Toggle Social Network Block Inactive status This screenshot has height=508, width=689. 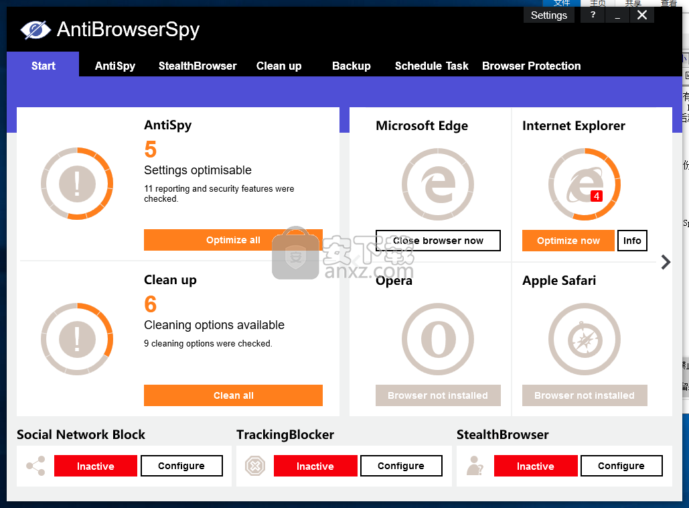point(95,466)
